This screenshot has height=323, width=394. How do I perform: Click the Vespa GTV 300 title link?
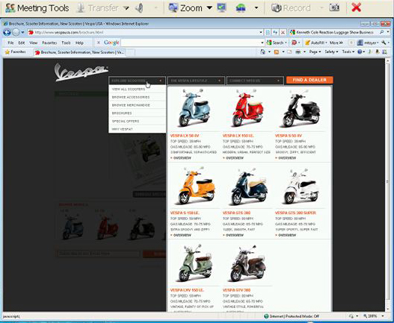click(236, 290)
